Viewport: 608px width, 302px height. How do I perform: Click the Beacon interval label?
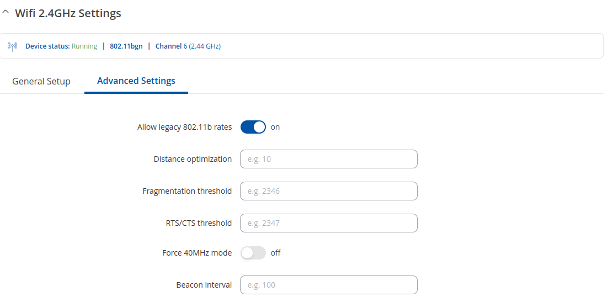click(204, 285)
